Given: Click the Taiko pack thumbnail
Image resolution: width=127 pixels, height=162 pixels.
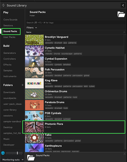Looking at the screenshot, I should [34, 138].
